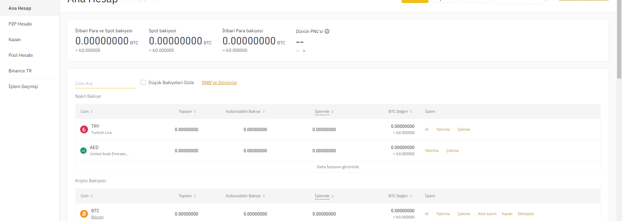Click Çekme for the TRY row
This screenshot has width=622, height=221.
tap(464, 129)
